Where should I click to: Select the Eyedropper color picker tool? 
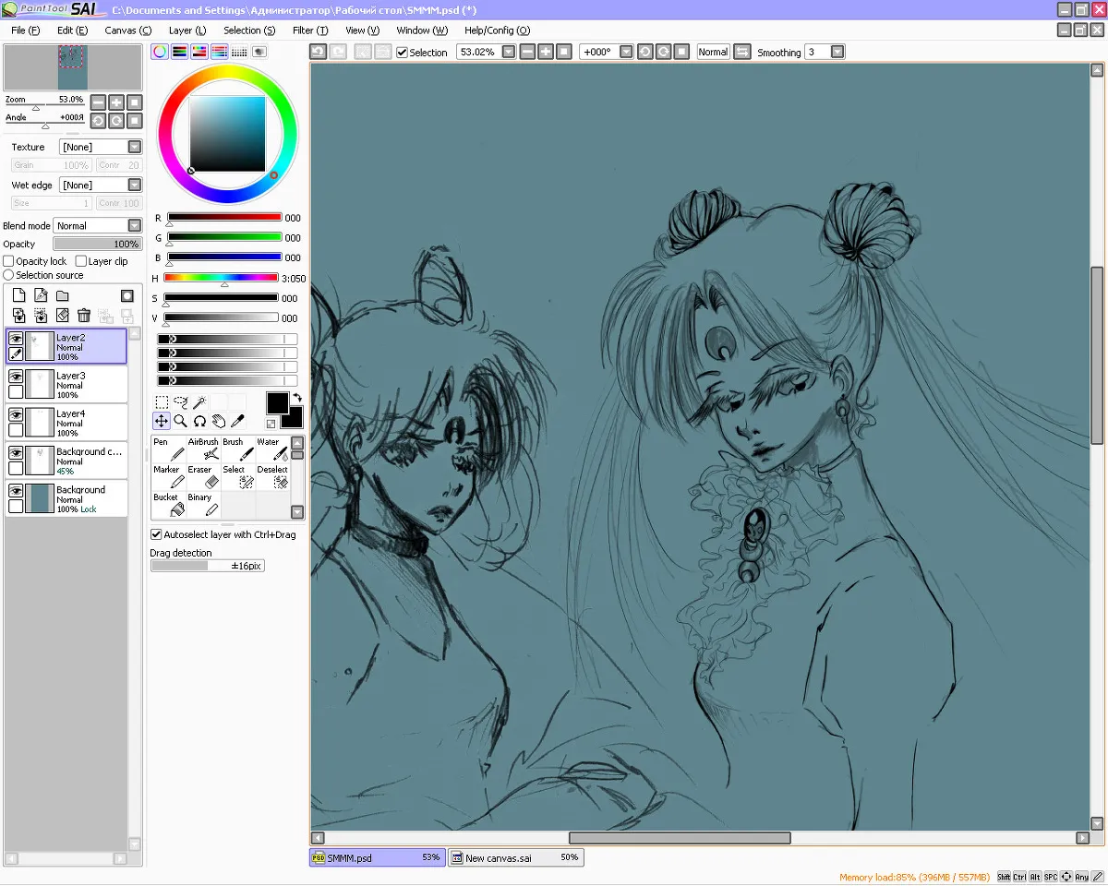coord(237,421)
